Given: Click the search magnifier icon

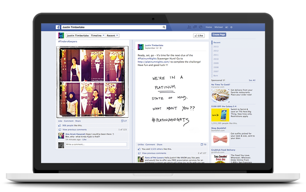Looking at the screenshot, I should 164,27.
